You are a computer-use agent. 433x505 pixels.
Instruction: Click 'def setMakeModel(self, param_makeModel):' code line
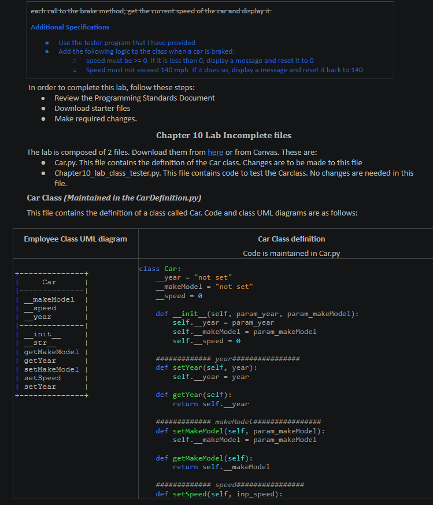pos(240,431)
